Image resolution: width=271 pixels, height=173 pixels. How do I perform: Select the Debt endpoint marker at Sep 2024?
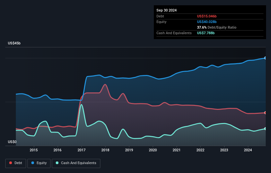point(265,113)
